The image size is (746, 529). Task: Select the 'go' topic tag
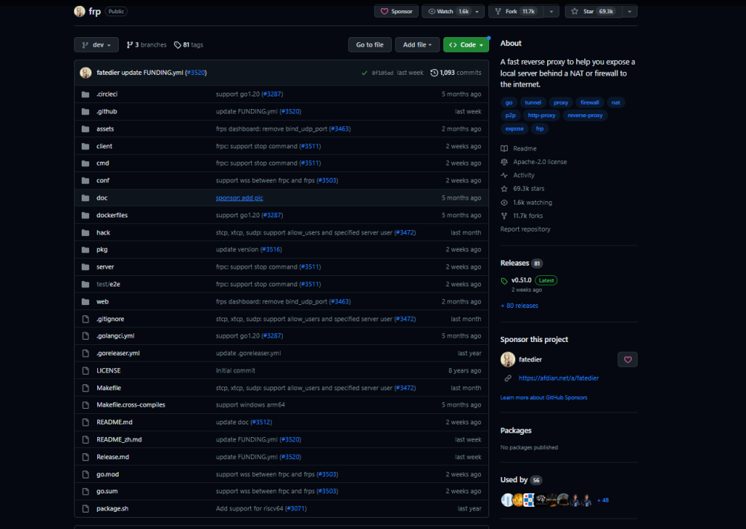tap(509, 102)
